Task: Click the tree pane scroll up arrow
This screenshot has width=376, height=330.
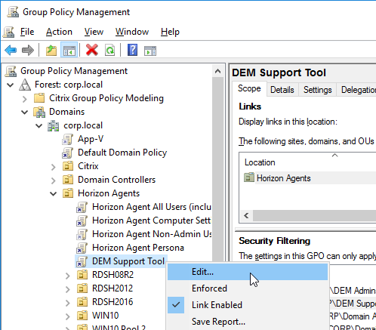Action: (x=218, y=71)
